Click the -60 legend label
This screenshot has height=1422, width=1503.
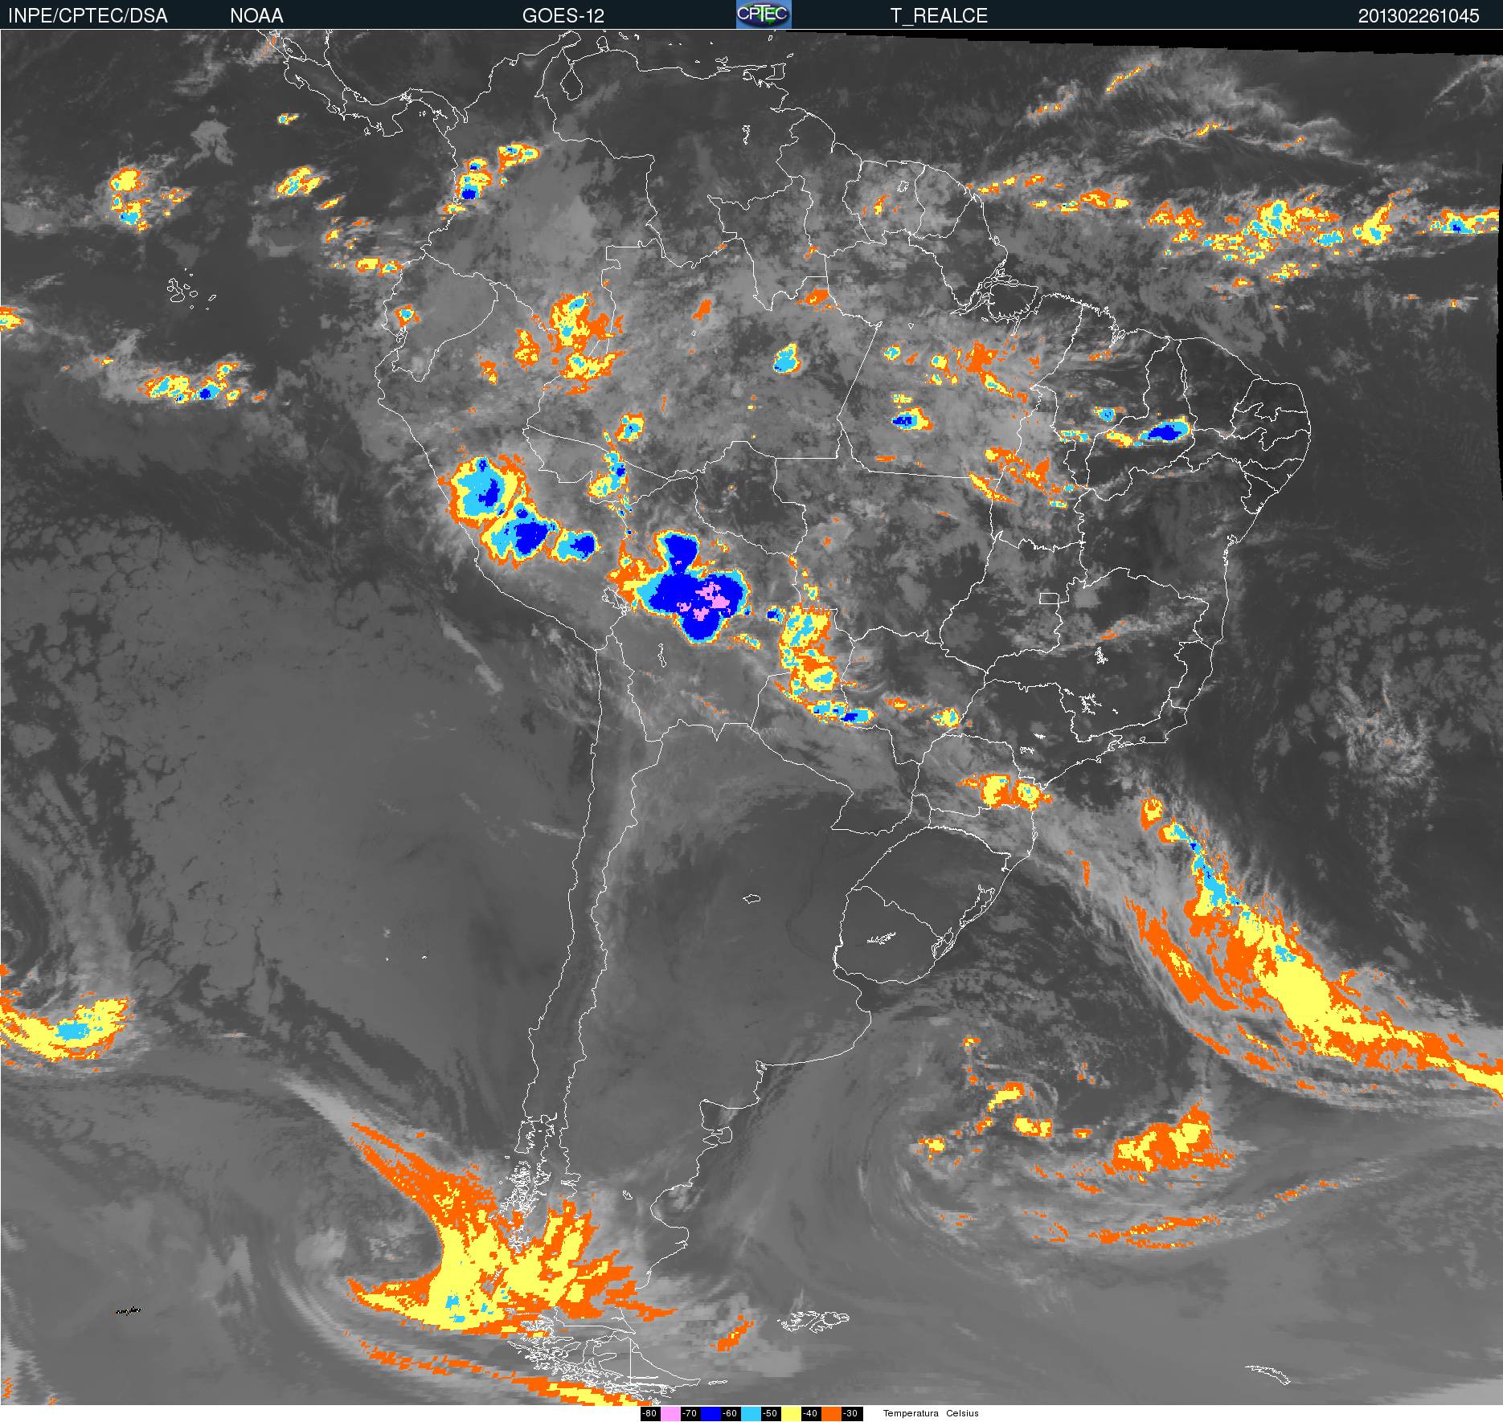(731, 1413)
